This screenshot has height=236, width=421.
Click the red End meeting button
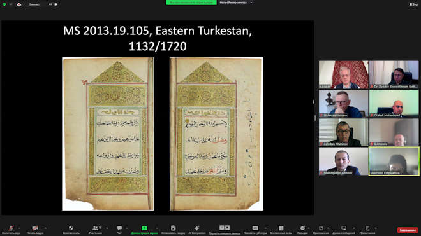click(x=408, y=230)
